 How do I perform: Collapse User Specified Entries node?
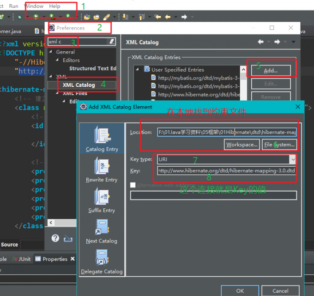[x=138, y=69]
